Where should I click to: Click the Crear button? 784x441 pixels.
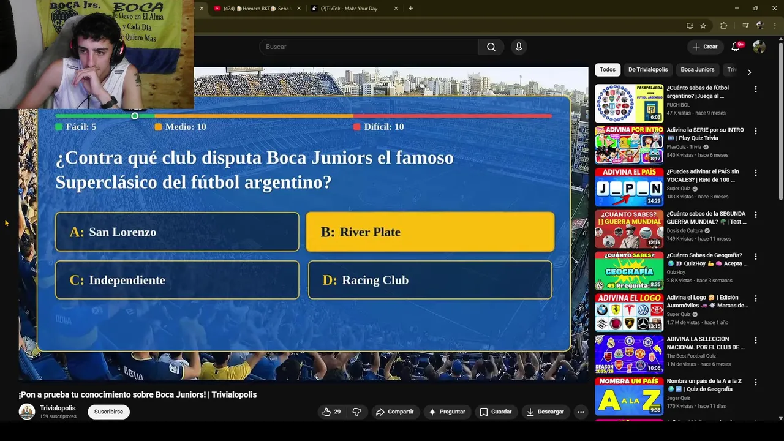click(x=704, y=47)
